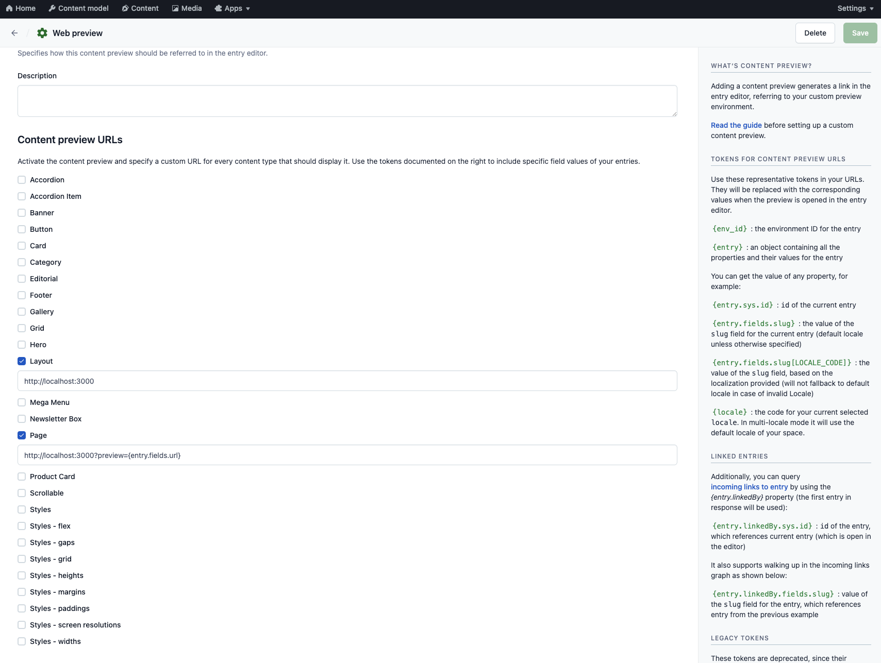Viewport: 881px width, 663px height.
Task: Click the back arrow near Web preview
Action: (x=14, y=32)
